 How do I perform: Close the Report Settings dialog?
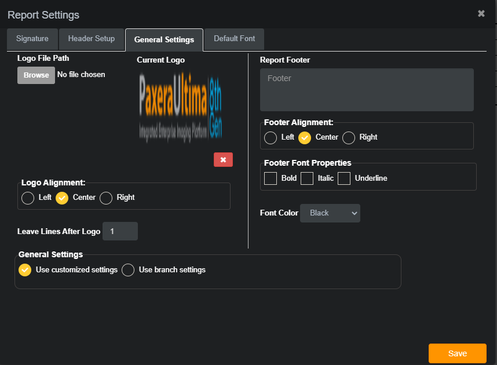click(481, 14)
